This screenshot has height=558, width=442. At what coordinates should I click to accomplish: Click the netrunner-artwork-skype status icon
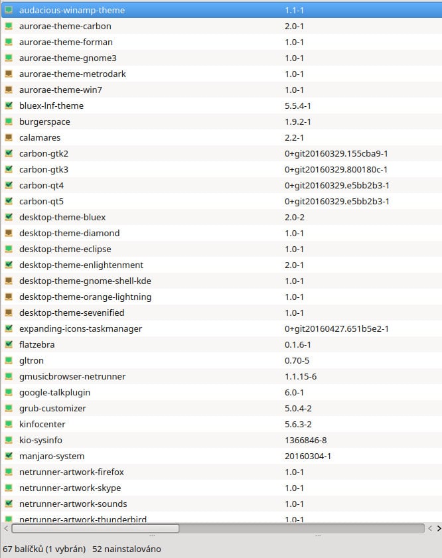pyautogui.click(x=9, y=488)
